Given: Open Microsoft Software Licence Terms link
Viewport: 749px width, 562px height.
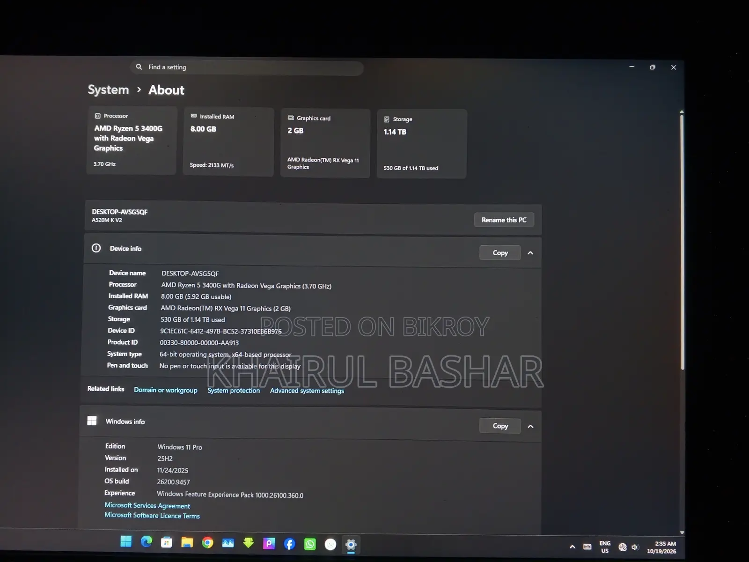Looking at the screenshot, I should 152,516.
